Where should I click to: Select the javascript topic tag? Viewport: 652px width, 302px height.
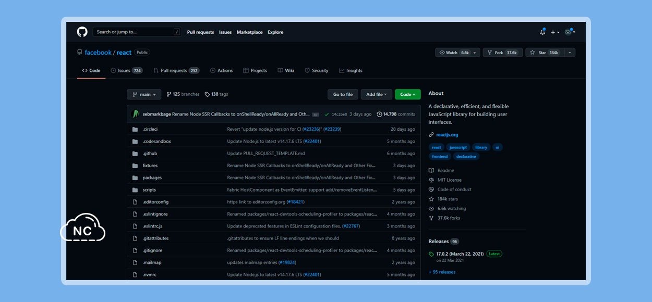coord(458,147)
